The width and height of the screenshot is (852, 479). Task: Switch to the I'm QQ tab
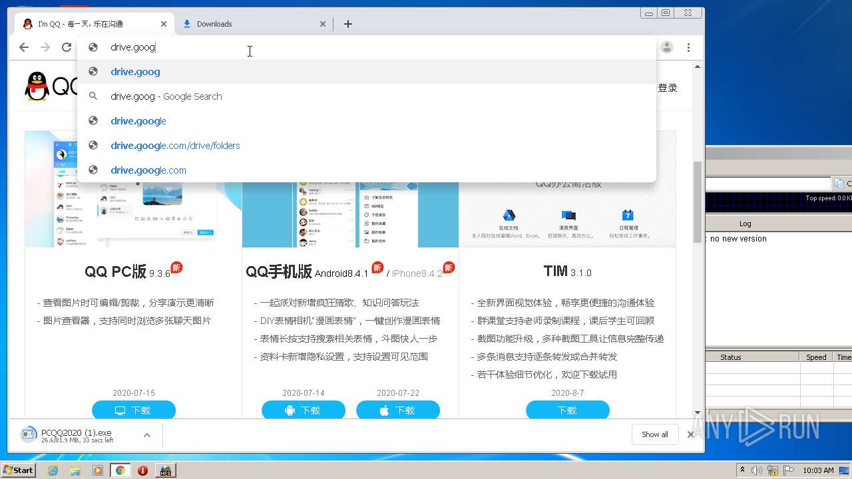point(95,24)
